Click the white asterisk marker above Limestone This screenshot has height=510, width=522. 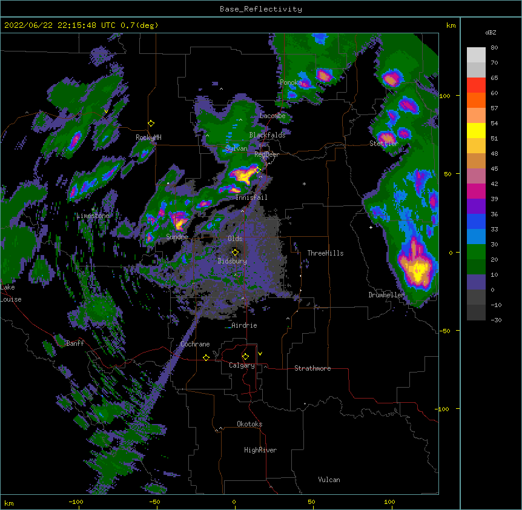pos(93,209)
